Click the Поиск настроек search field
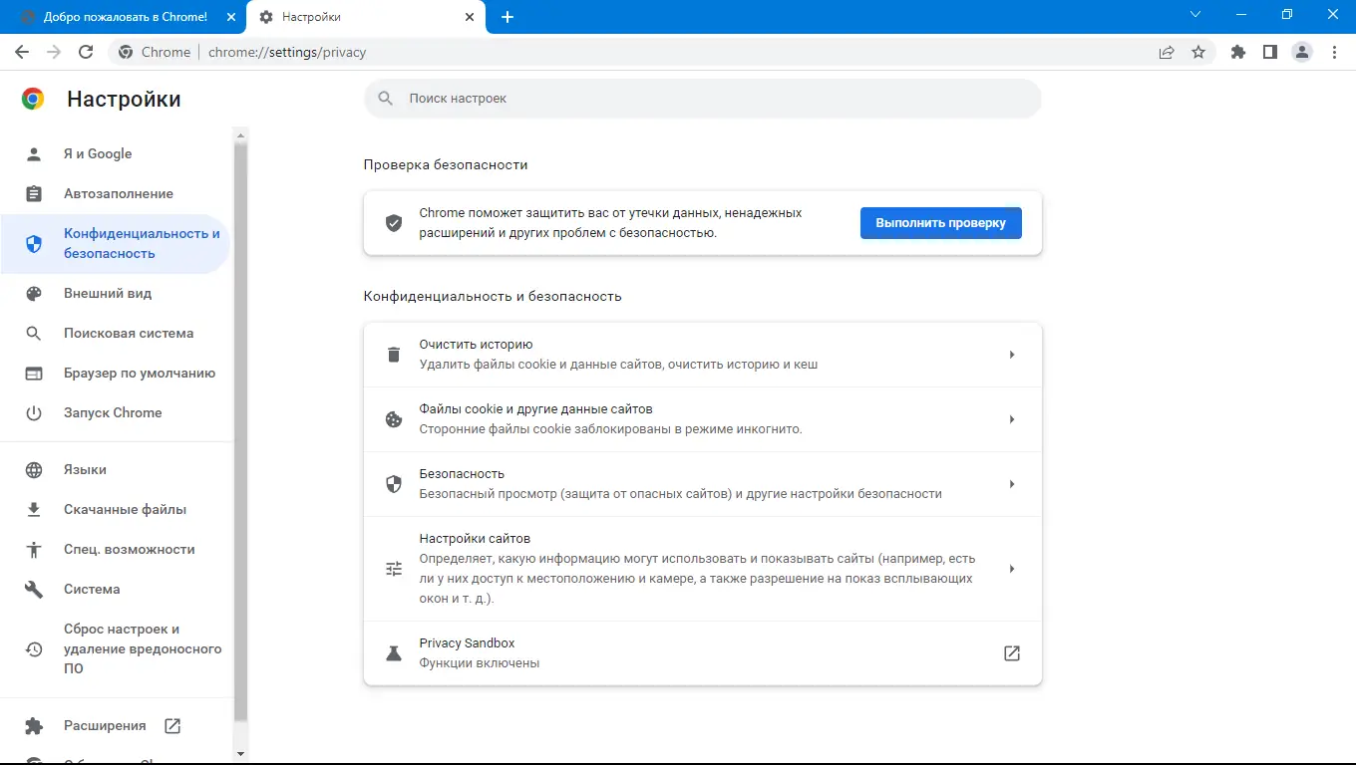This screenshot has height=765, width=1356. coord(702,99)
